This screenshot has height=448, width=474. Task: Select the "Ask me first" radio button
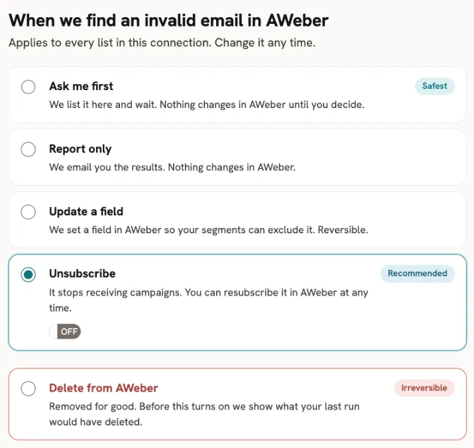coord(28,87)
